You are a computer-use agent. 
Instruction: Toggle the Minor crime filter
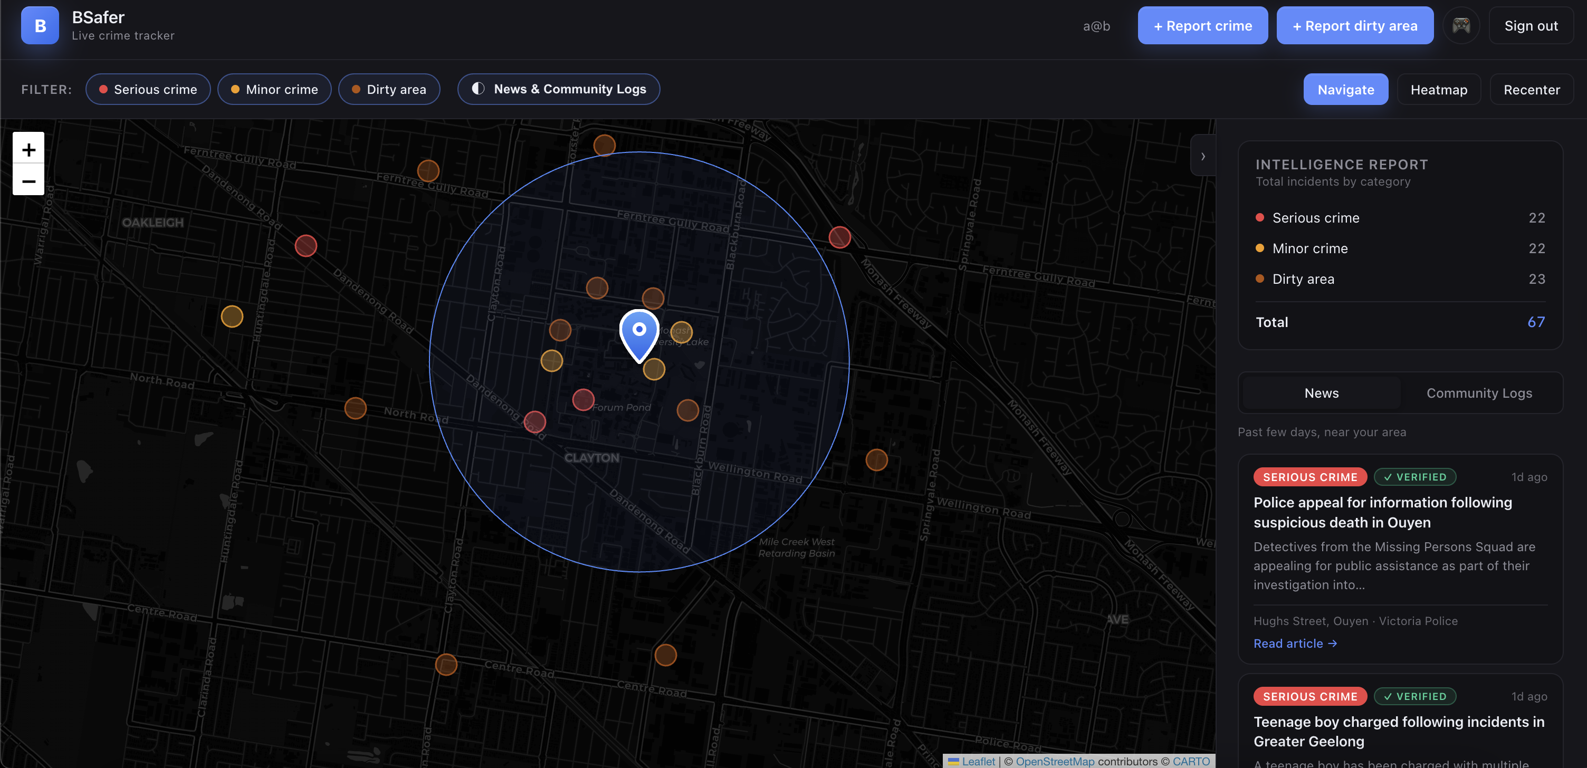tap(274, 89)
